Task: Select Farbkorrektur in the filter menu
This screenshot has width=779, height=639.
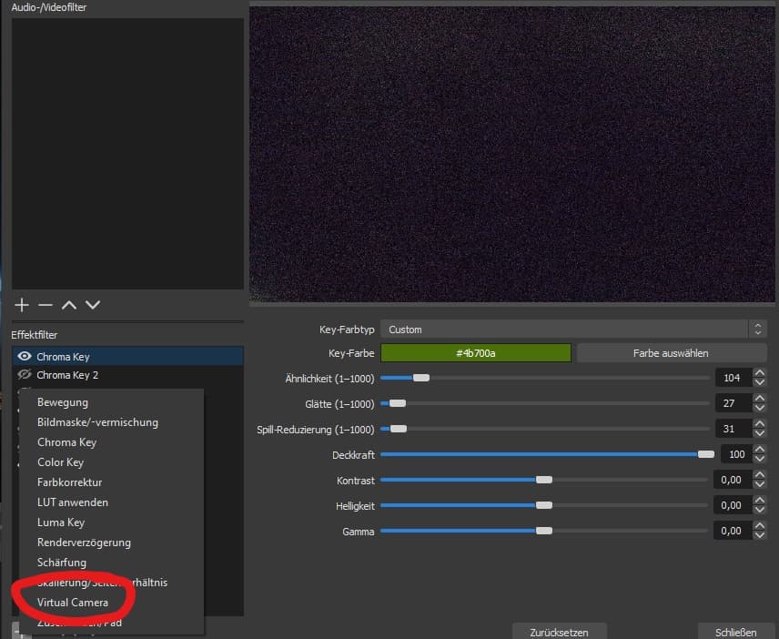Action: (69, 482)
